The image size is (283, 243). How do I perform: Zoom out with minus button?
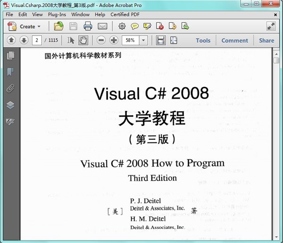coord(101,40)
